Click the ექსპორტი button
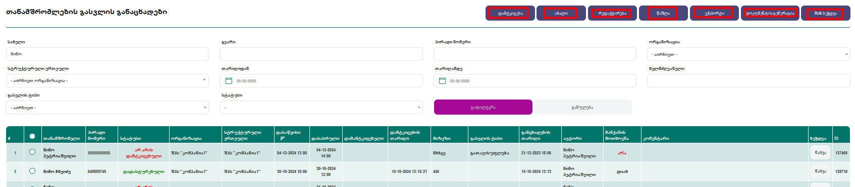This screenshot has width=855, height=187. 714,13
